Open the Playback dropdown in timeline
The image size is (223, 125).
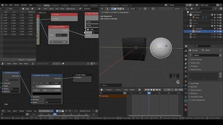110,90
